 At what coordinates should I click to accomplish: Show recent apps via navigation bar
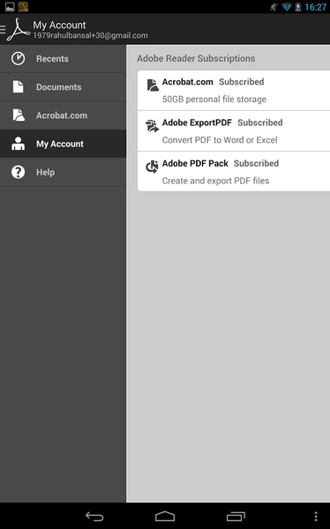[236, 516]
